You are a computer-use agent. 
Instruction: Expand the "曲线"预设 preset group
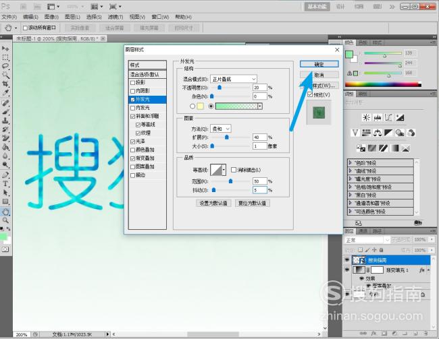350,171
